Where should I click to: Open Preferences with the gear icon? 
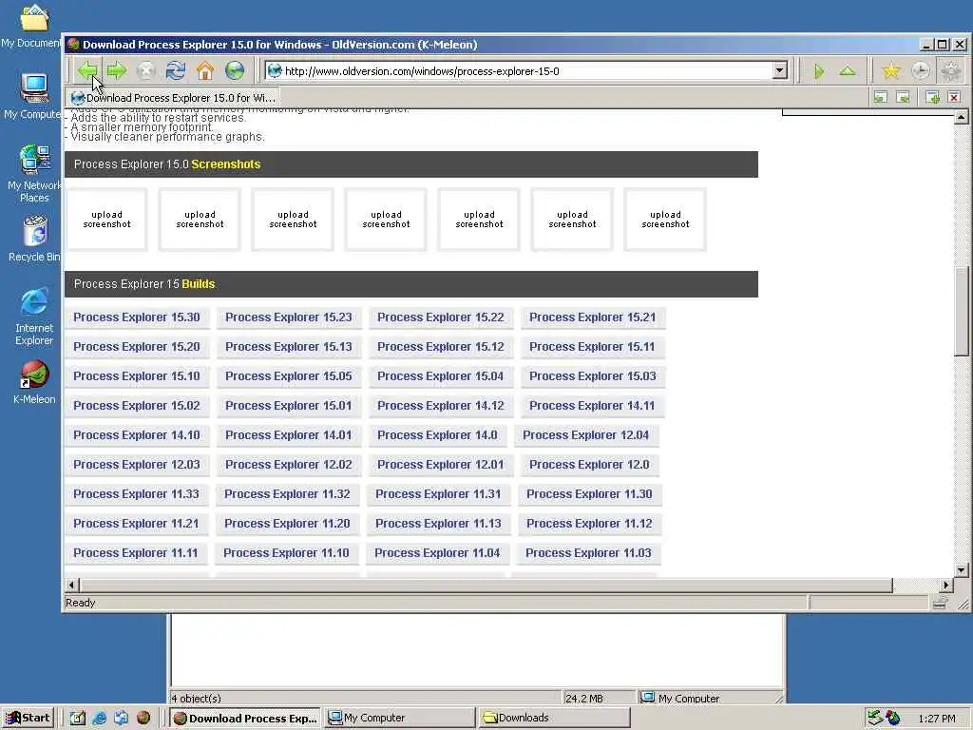coord(950,70)
